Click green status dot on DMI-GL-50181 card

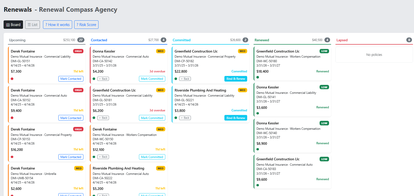(x=94, y=118)
